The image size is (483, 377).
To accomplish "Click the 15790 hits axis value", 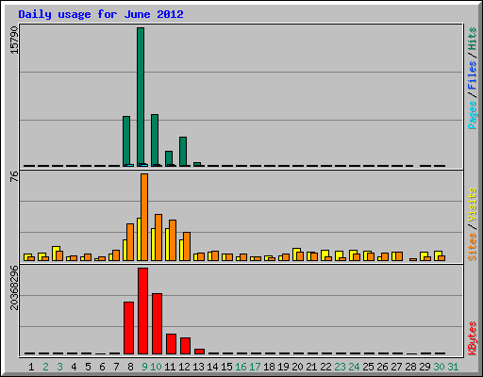I will click(14, 41).
